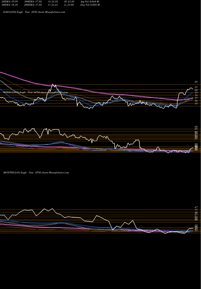Click the 47 price label on monthly chart
This screenshot has height=289, width=201.
tap(196, 208)
